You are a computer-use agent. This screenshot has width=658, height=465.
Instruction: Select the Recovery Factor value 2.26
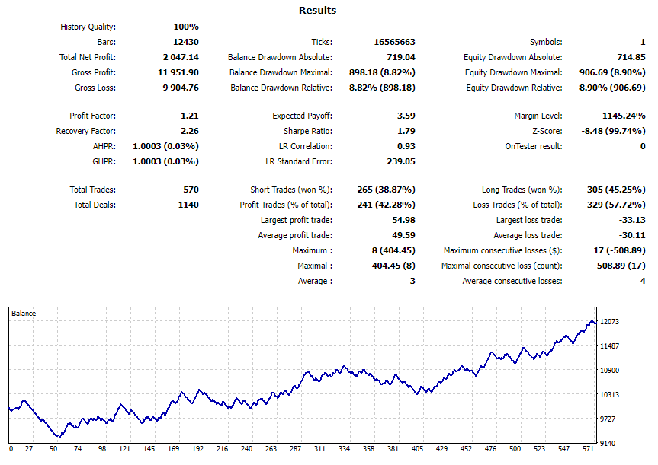tap(189, 130)
